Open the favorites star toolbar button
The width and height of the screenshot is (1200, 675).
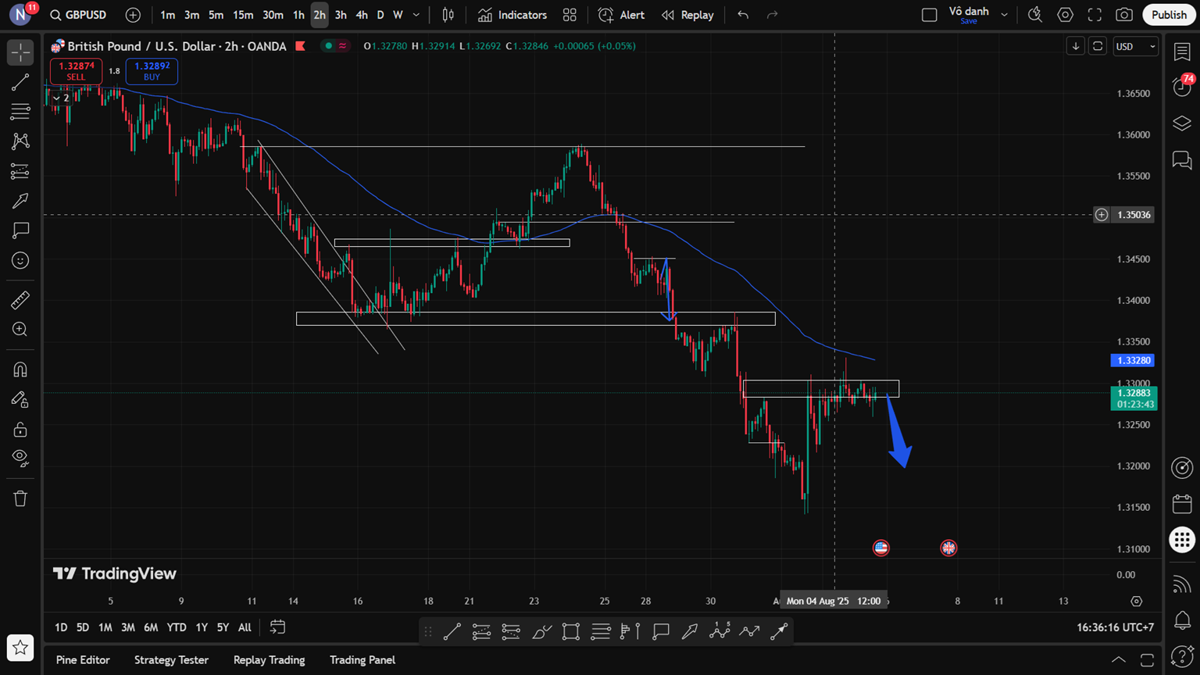coord(20,648)
